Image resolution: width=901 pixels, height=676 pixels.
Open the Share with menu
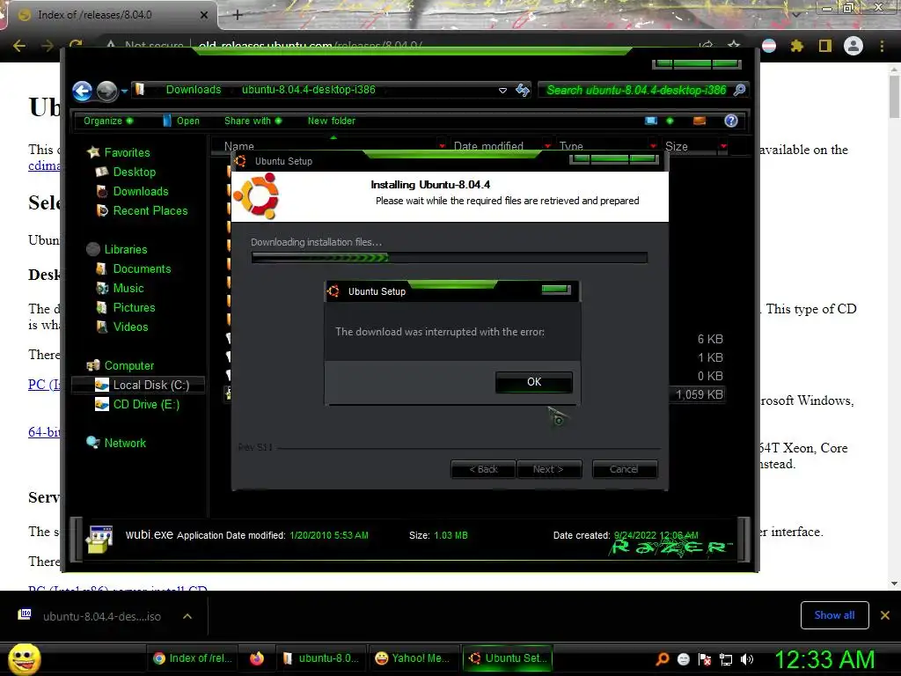[x=253, y=121]
